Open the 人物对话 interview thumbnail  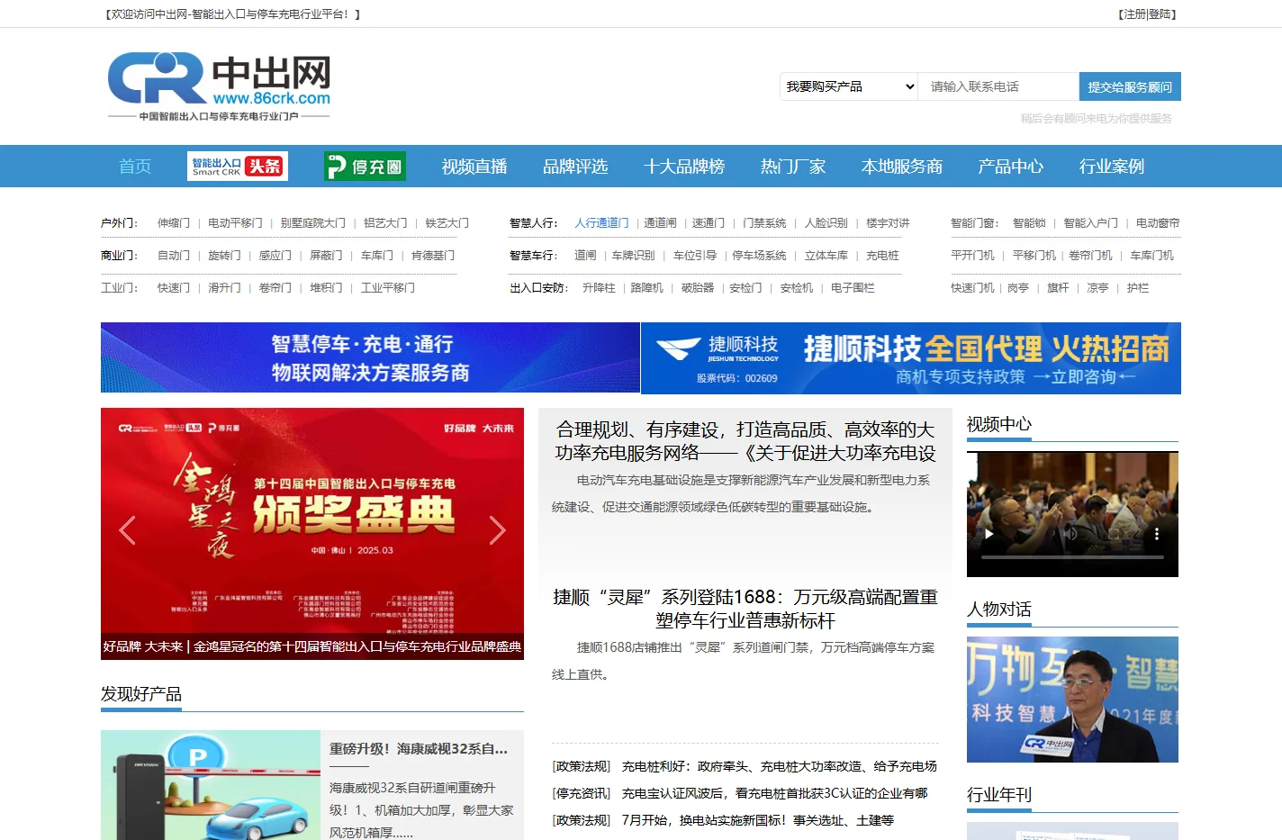(x=1072, y=700)
